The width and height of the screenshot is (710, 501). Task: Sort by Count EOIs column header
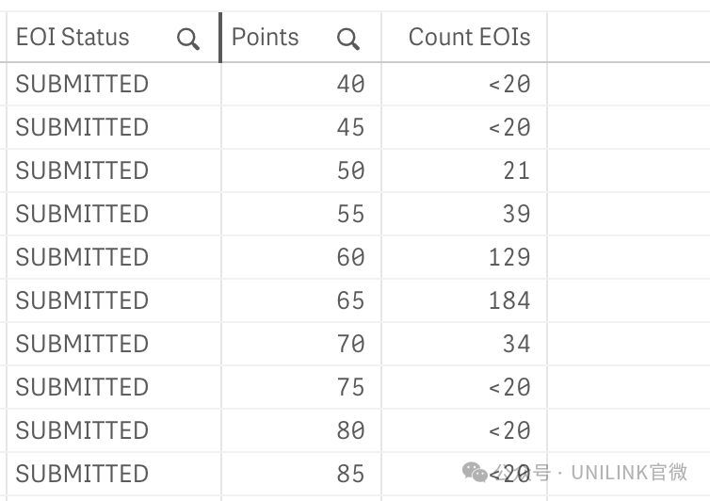(469, 37)
